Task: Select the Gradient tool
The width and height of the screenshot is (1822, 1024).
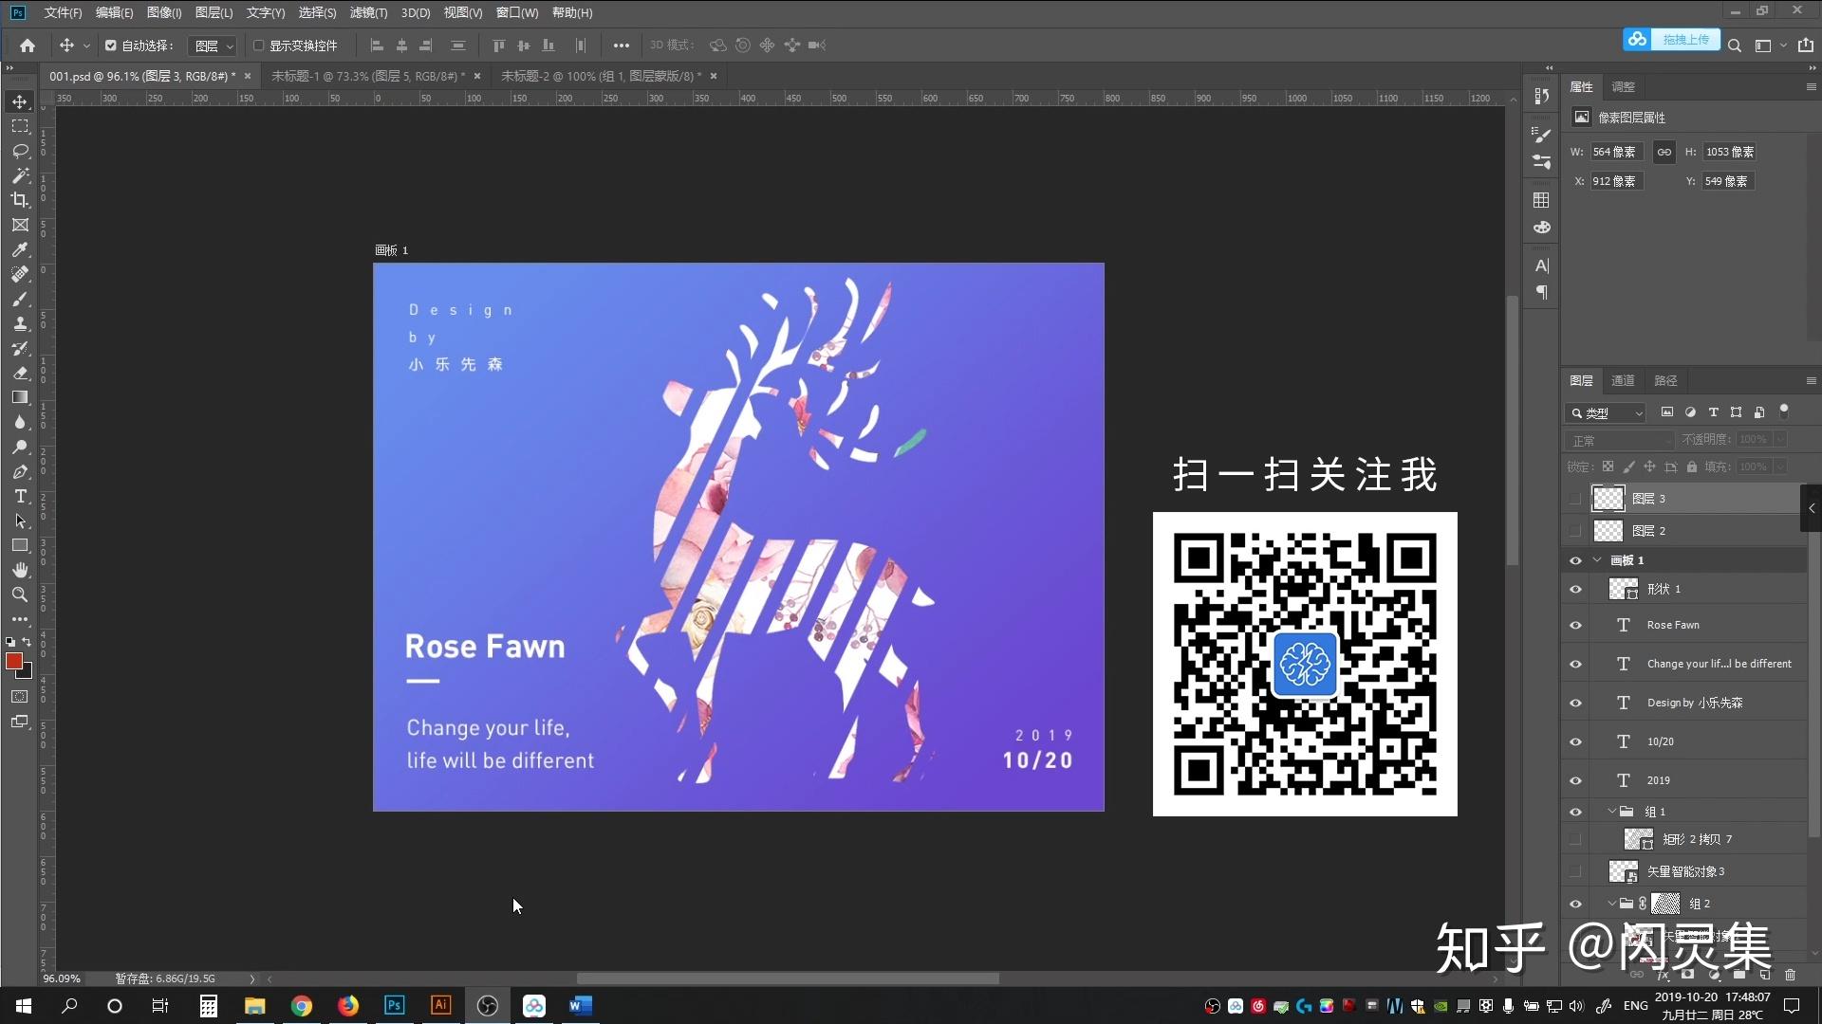Action: [20, 397]
